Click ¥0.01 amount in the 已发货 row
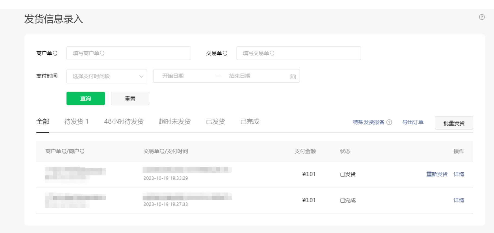Viewport: 494px width, 233px height. click(x=309, y=174)
